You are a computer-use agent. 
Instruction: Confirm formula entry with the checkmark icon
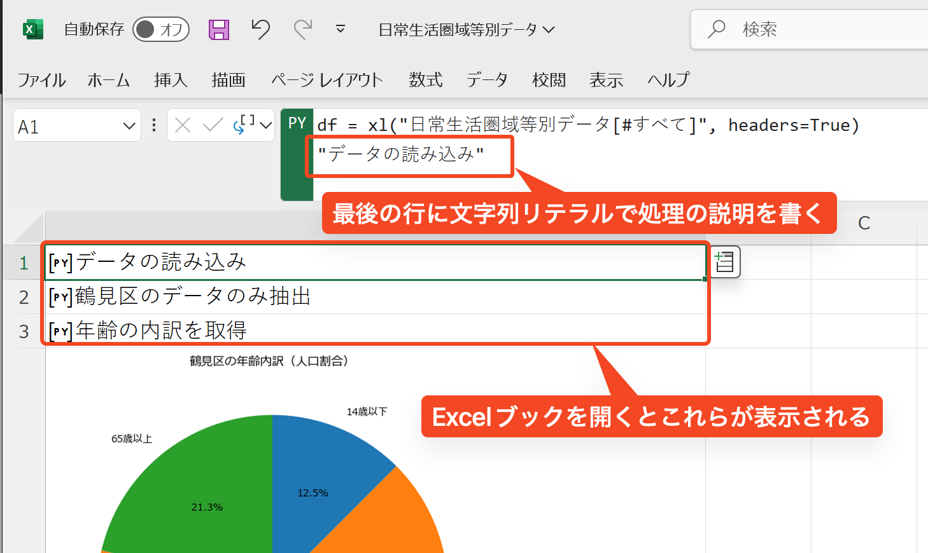click(x=213, y=125)
